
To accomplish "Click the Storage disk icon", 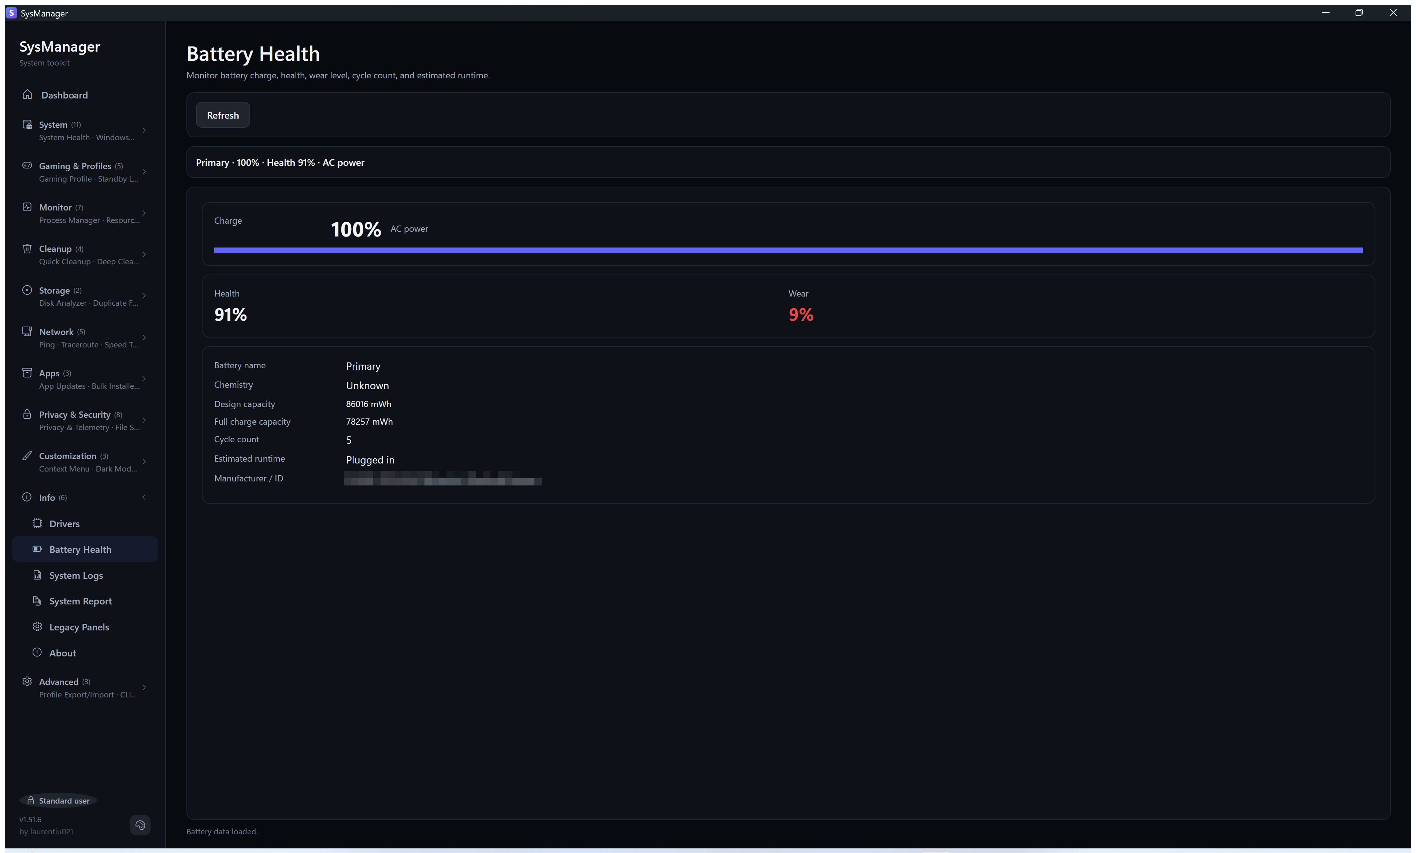I will [27, 290].
